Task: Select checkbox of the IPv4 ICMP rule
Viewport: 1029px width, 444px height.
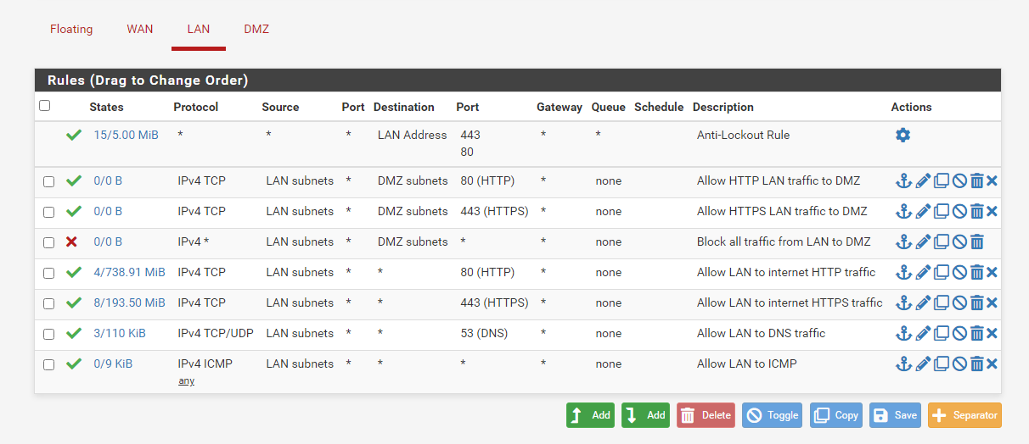Action: click(48, 364)
